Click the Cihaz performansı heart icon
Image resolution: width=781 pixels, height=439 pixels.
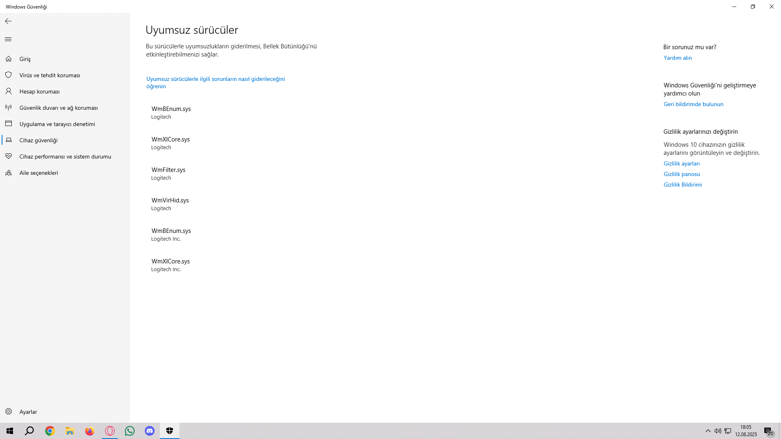pyautogui.click(x=9, y=156)
